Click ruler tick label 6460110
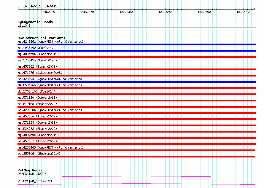This screenshot has width=264, height=188. click(243, 12)
